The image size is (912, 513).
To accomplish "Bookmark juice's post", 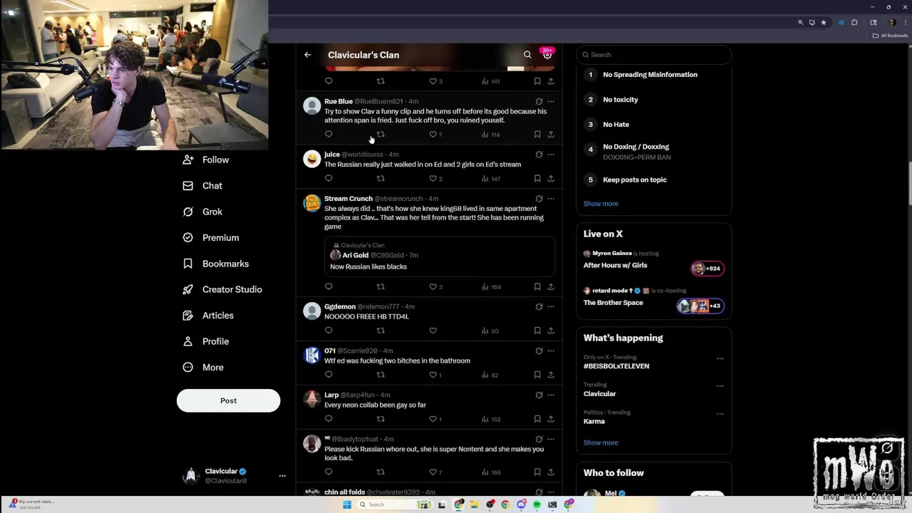I will point(537,179).
